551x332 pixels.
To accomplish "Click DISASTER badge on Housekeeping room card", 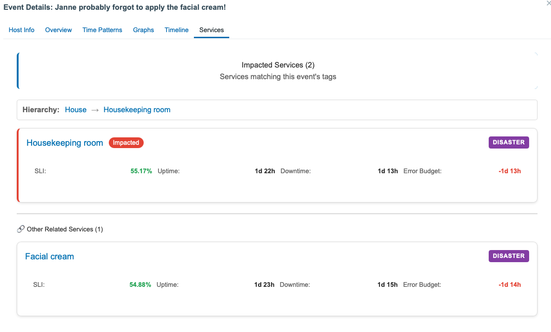I will [509, 142].
